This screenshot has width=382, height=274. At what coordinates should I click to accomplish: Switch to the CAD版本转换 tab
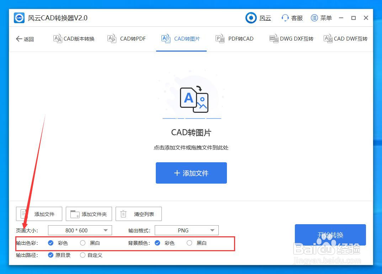74,38
